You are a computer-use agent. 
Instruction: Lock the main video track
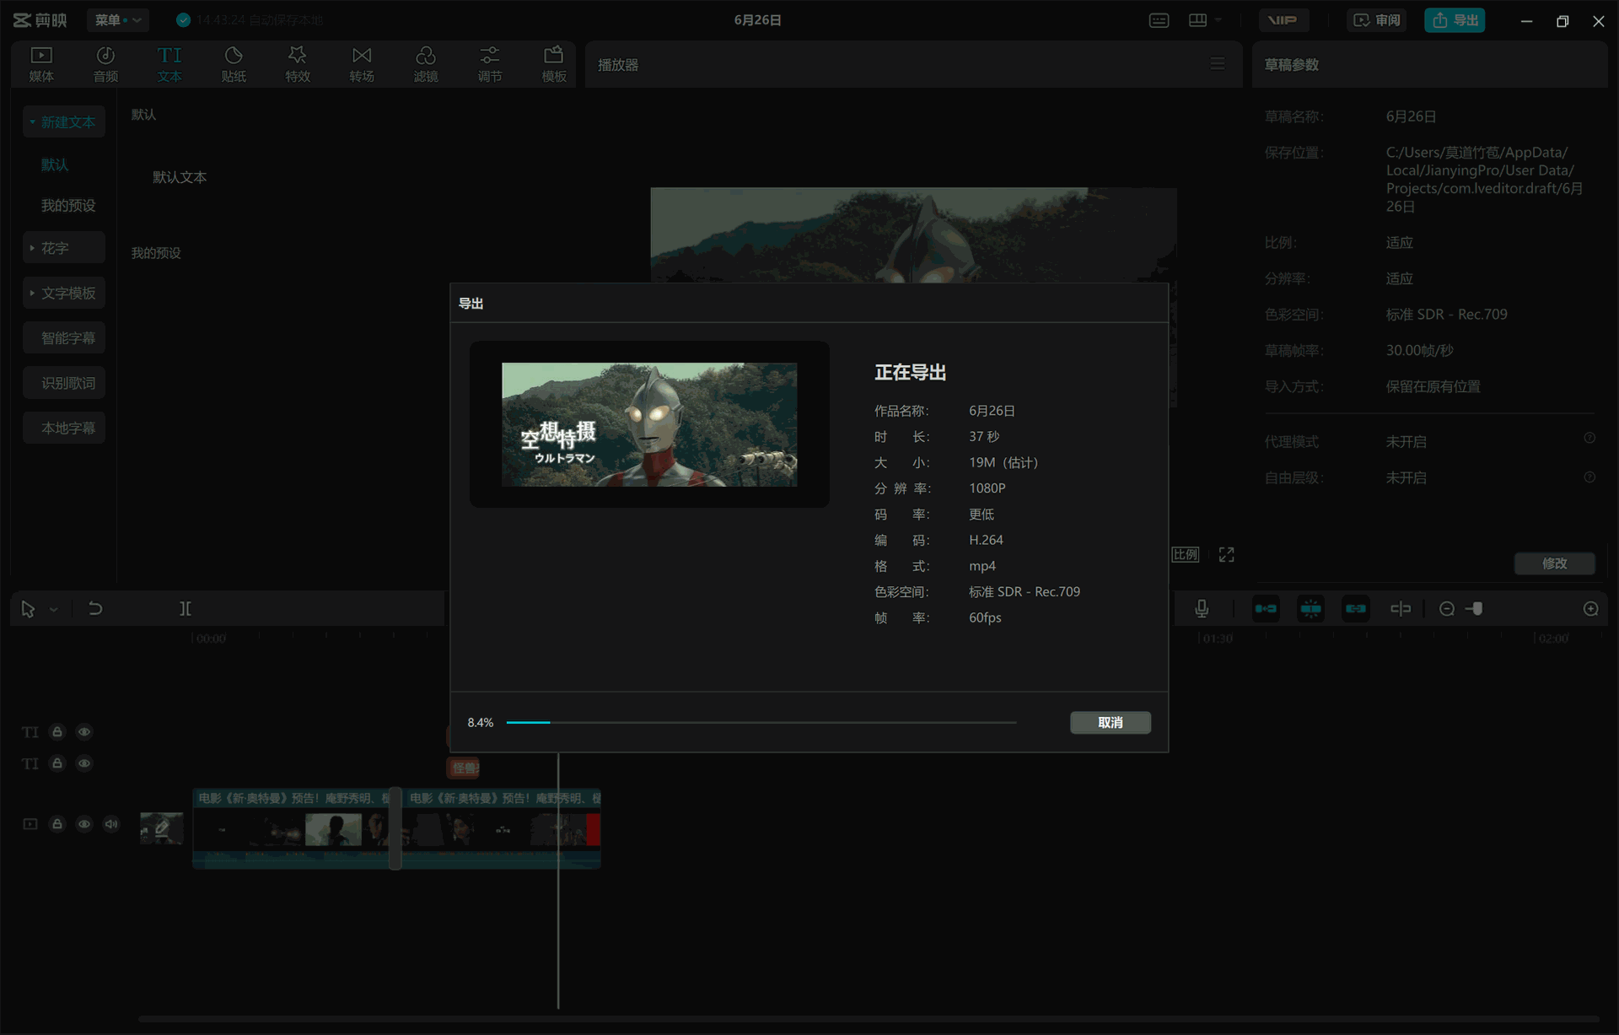point(57,824)
